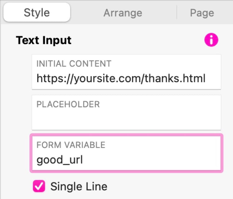Click the INITIAL CONTENT field label
Image resolution: width=233 pixels, height=199 pixels.
pyautogui.click(x=74, y=64)
